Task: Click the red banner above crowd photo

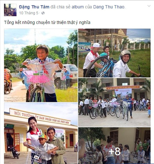Action: coord(123,87)
